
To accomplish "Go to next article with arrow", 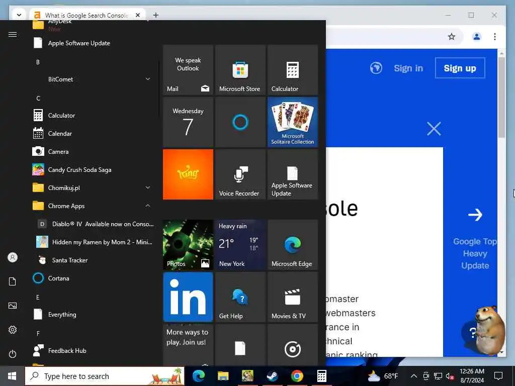I will (475, 215).
